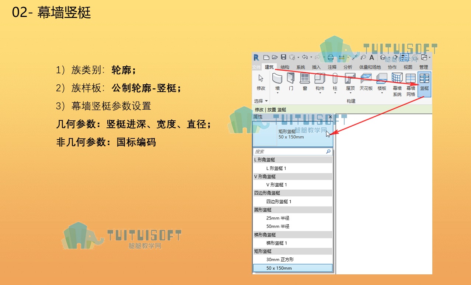Click the L 形角竖梃 group header
The image size is (471, 285).
pos(293,160)
